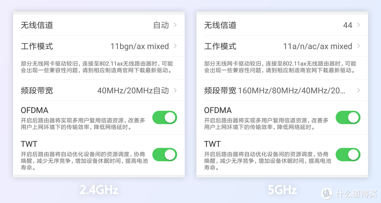Screen dimensions: 381x203
Task: Click the arrow after 11a/n/ac/ax mixed
Action: point(359,46)
